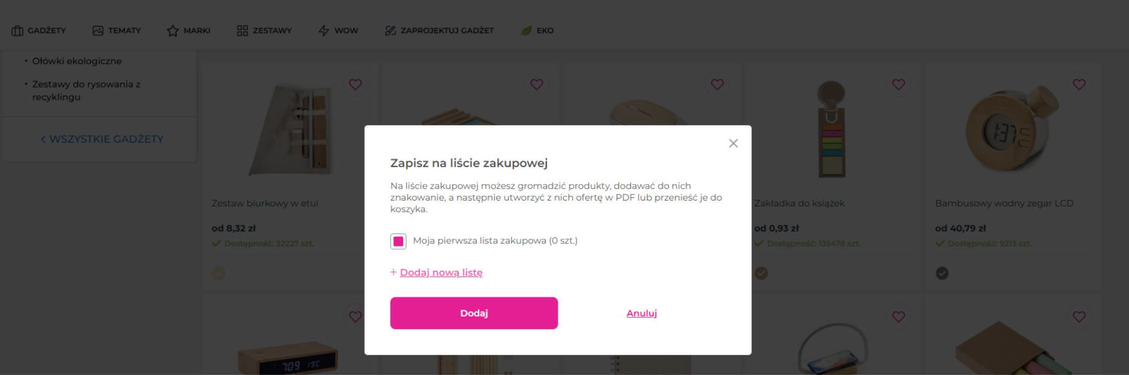Click heart icon on 'Zakładka do książek'
This screenshot has width=1129, height=375.
898,84
